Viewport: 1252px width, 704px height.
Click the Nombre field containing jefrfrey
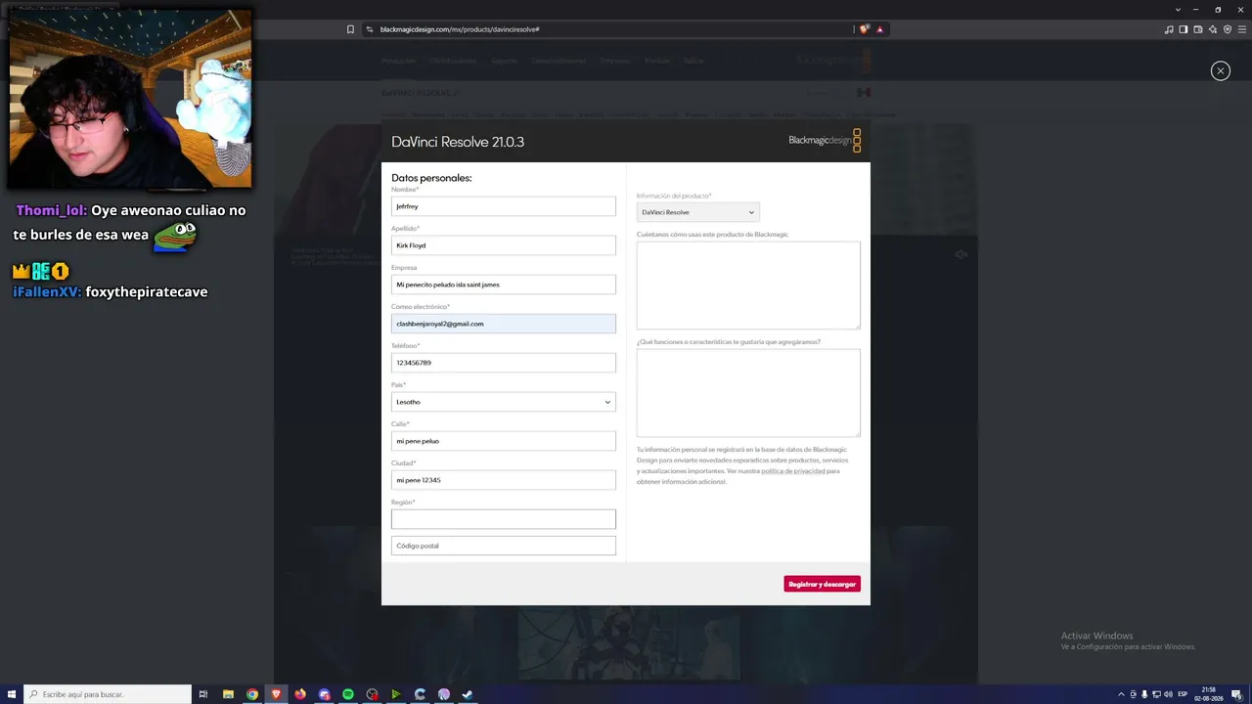pos(504,206)
